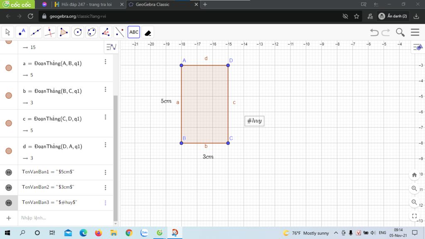The image size is (425, 239).
Task: Toggle visibility of segment c
Action: [x=9, y=123]
